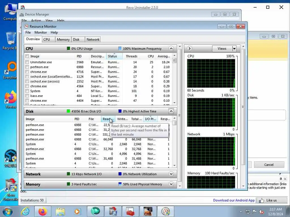The height and width of the screenshot is (217, 290).
Task: Expand the Network section
Action: [x=171, y=174]
